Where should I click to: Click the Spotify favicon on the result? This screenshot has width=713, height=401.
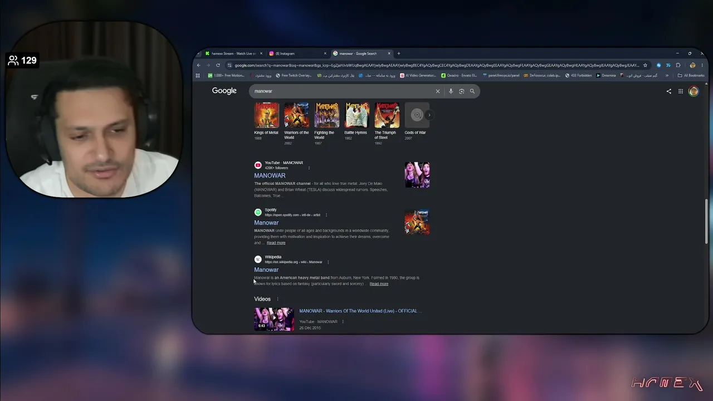[258, 212]
